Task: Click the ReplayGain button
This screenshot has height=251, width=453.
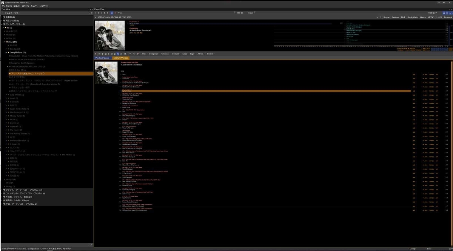Action: (x=413, y=17)
